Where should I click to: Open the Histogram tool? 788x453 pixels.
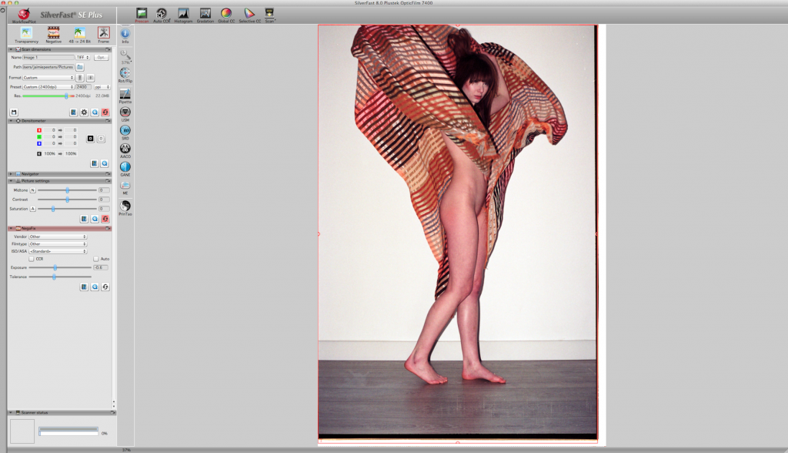pos(183,15)
